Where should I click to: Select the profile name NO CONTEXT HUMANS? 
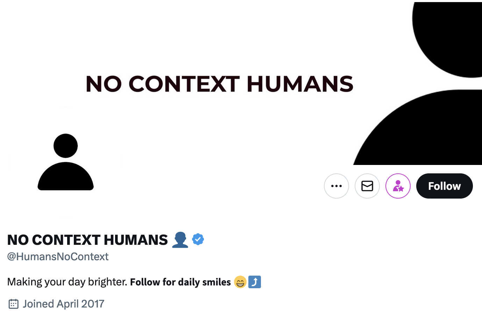click(87, 239)
